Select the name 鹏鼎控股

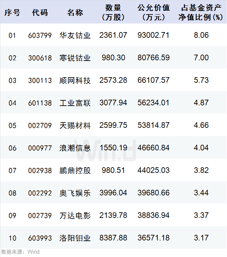tap(75, 171)
